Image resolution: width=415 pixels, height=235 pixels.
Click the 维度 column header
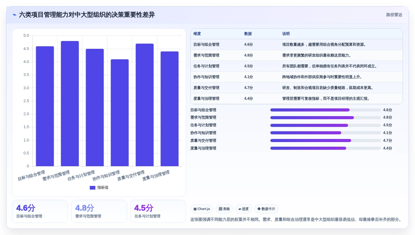[x=197, y=34]
